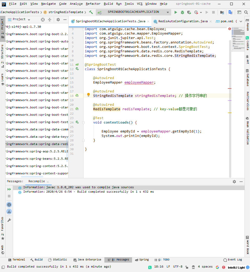Screen dimensions: 250x272
Task: Click the Spring bean gutter icon on line 21
Action: click(77, 109)
